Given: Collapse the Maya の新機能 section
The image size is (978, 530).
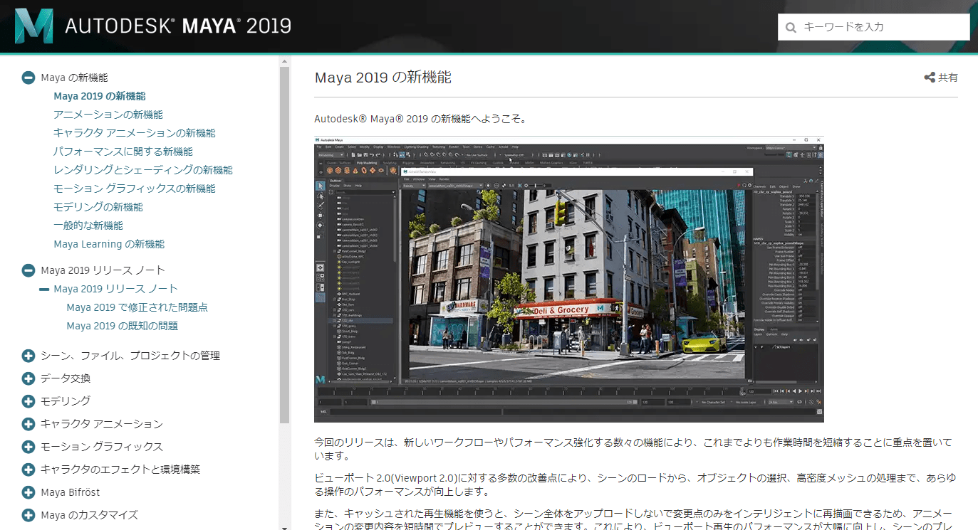Looking at the screenshot, I should point(28,78).
